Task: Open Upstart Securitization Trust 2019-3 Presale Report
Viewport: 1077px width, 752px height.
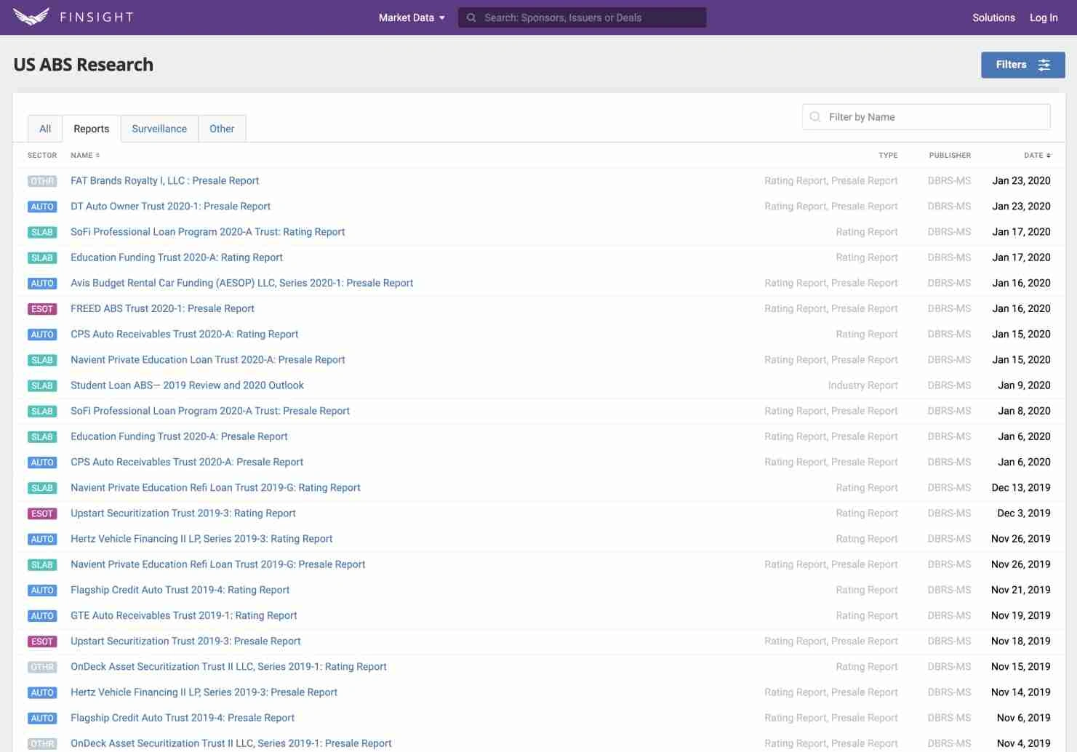Action: (x=185, y=641)
